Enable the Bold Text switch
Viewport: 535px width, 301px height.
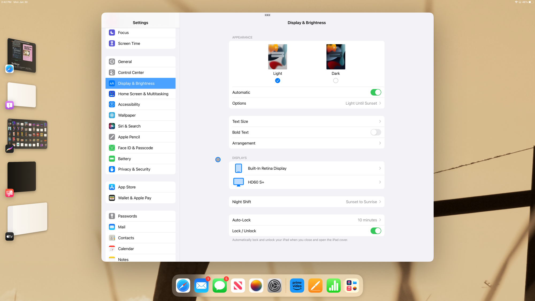click(376, 132)
